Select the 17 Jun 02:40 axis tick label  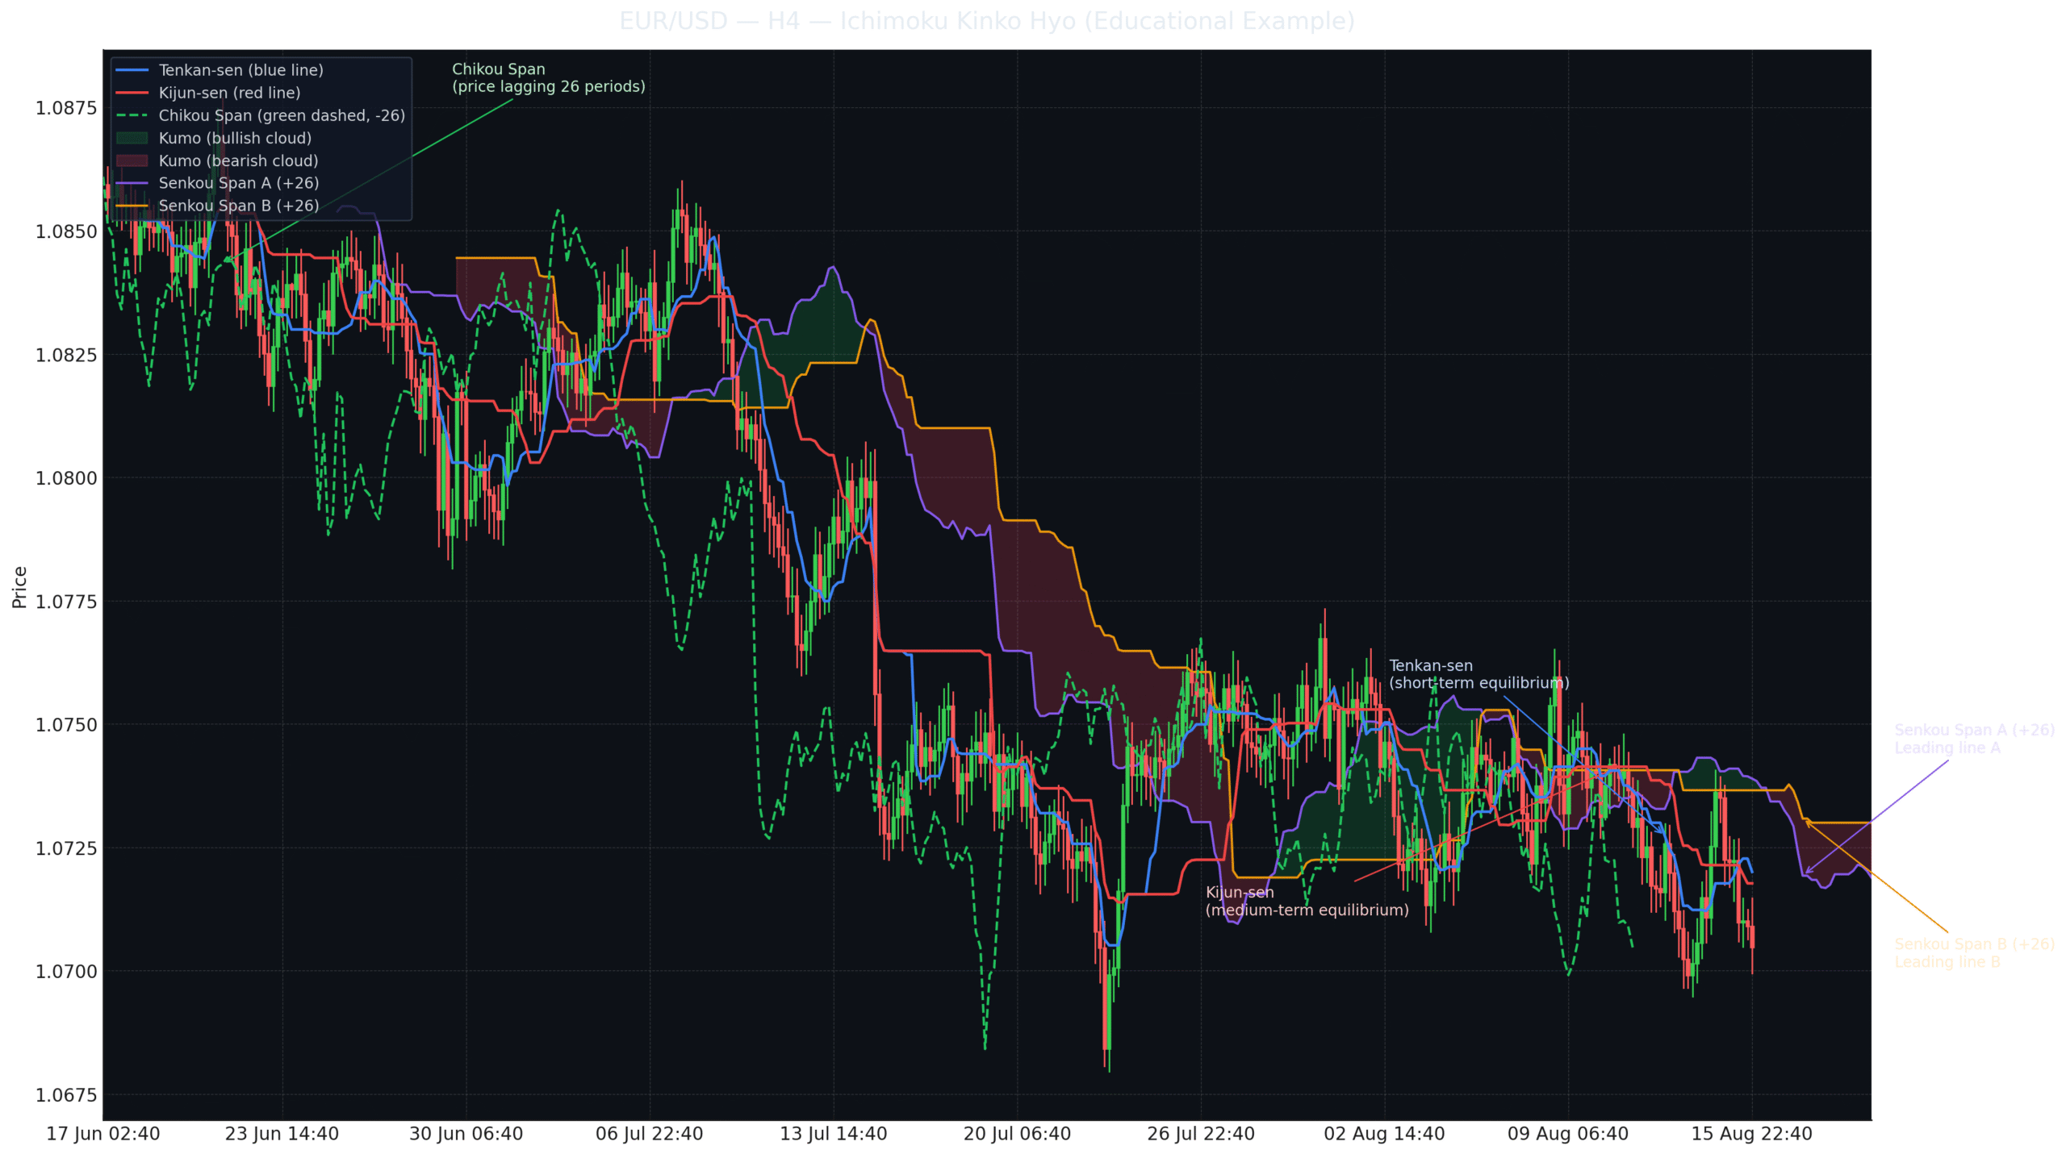pyautogui.click(x=104, y=1132)
